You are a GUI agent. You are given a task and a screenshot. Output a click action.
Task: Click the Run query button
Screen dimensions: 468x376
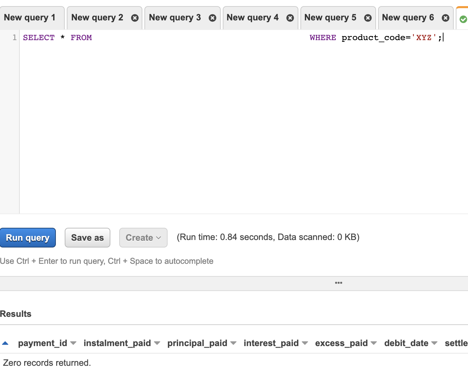(28, 237)
